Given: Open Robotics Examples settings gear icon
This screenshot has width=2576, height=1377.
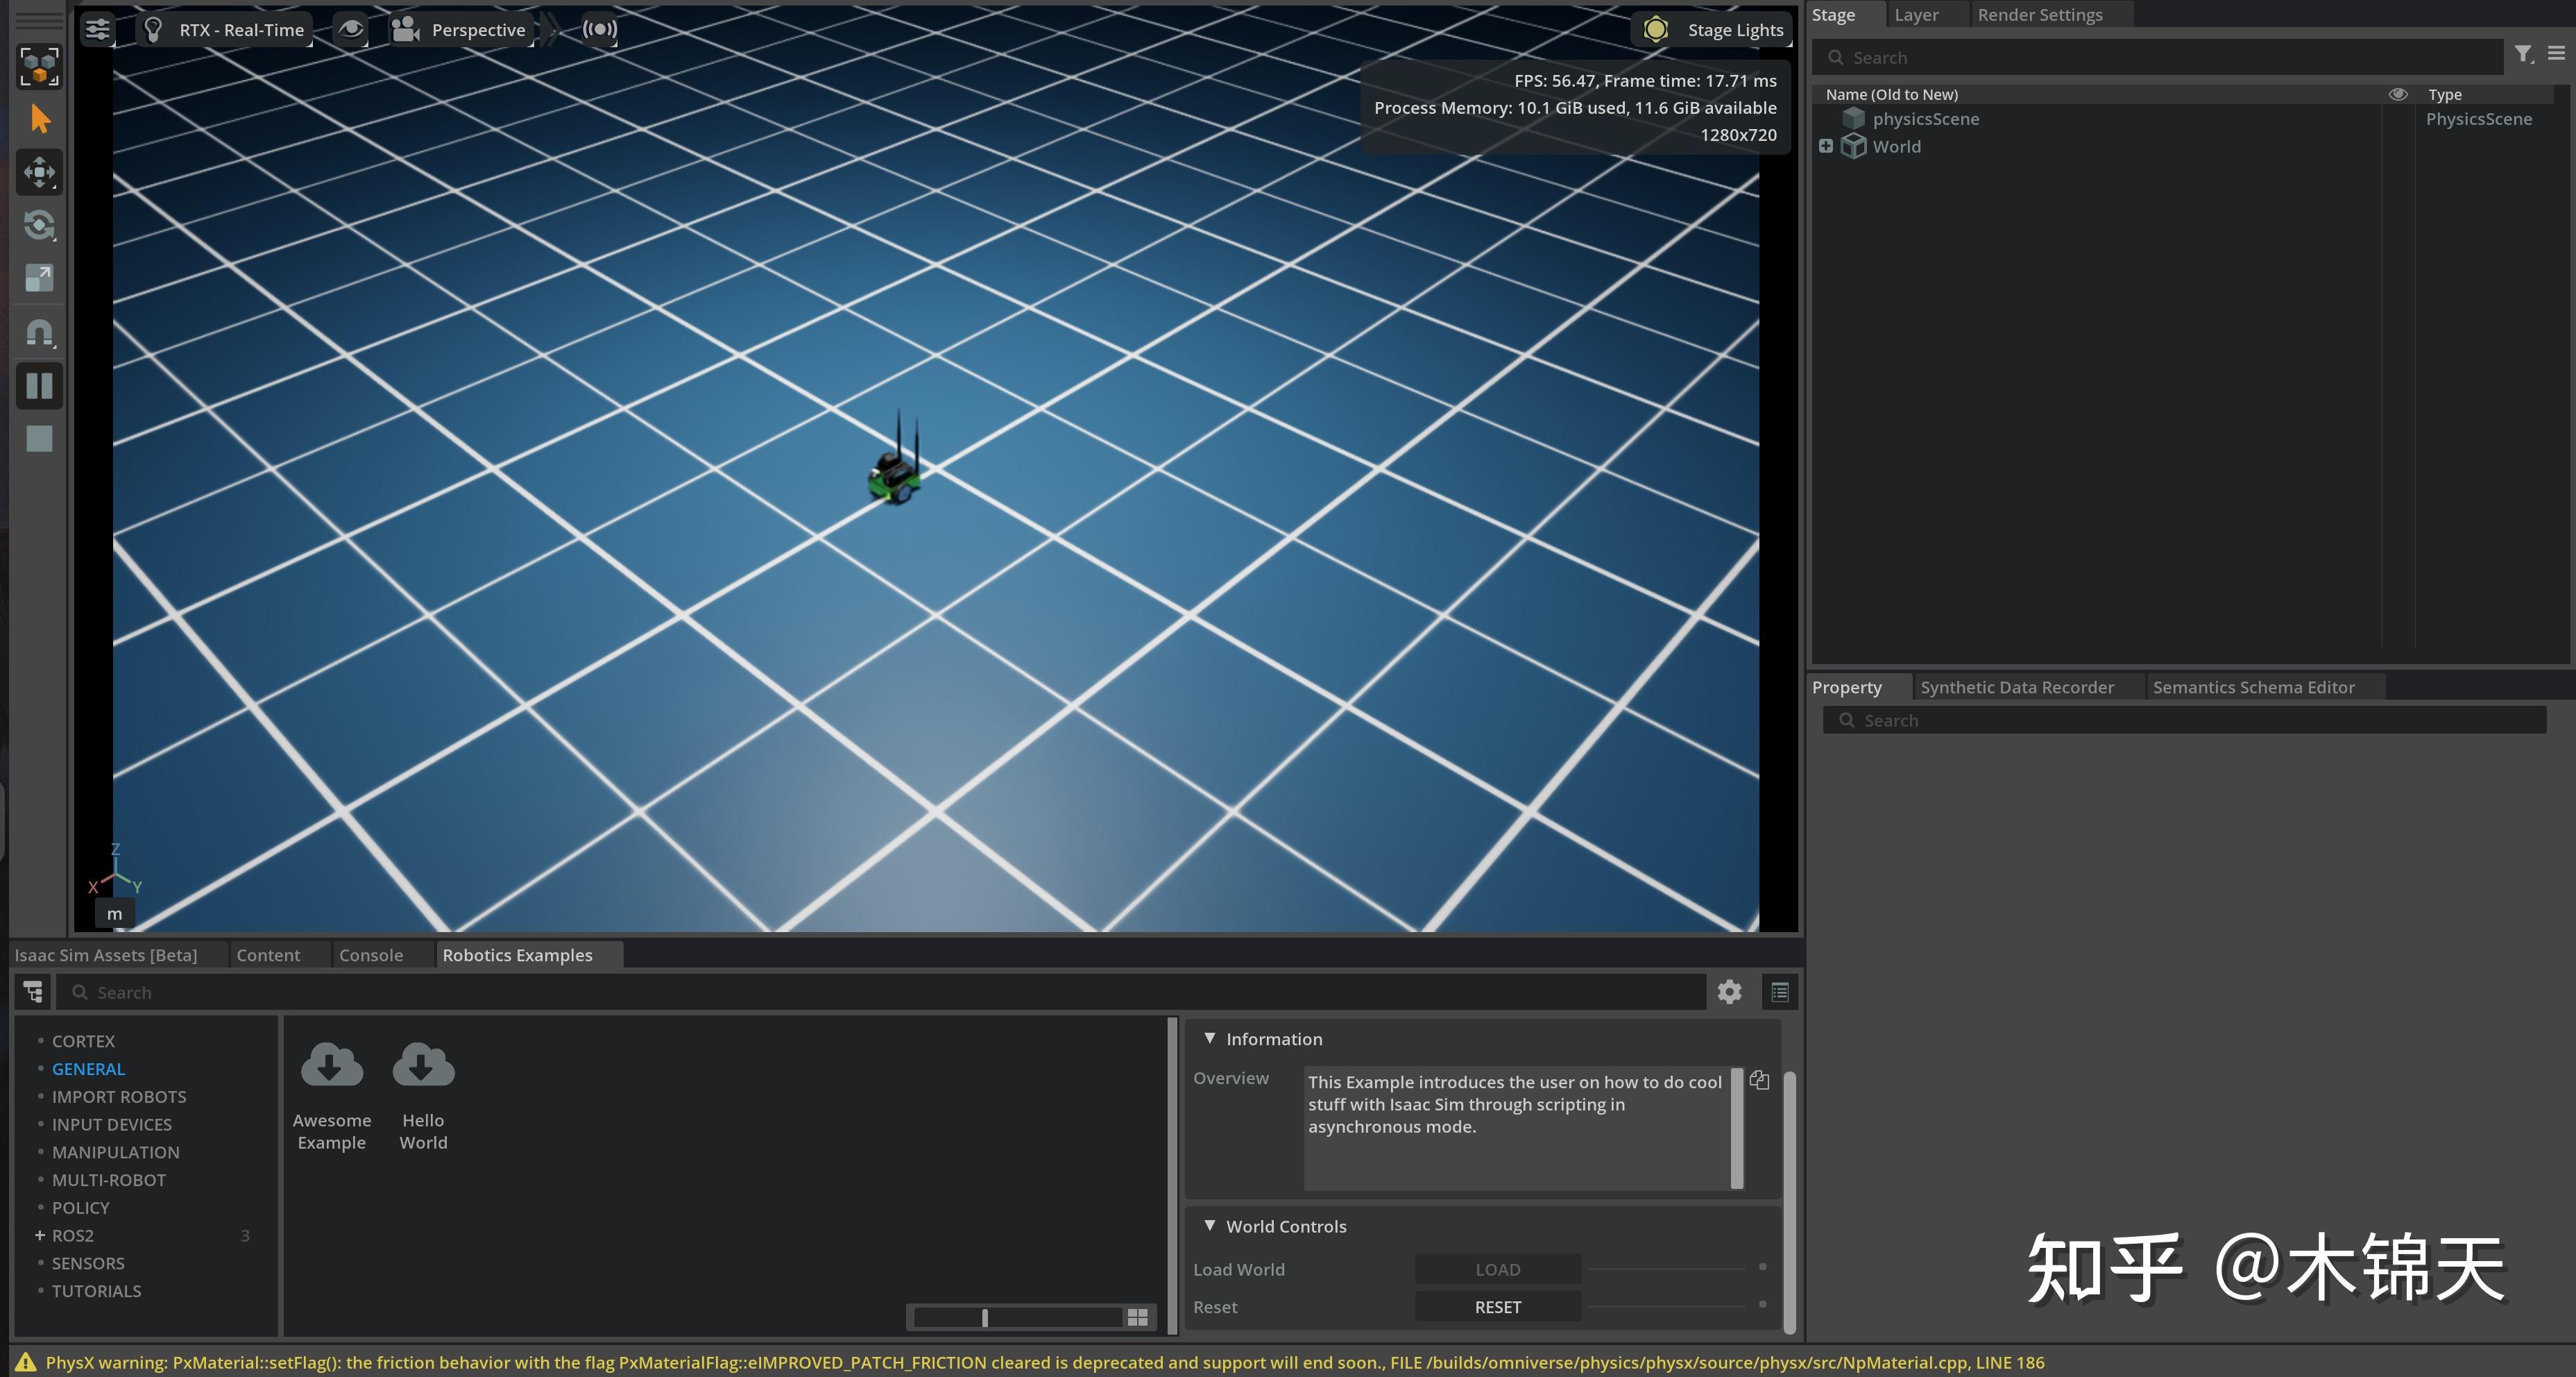Looking at the screenshot, I should (x=1728, y=992).
